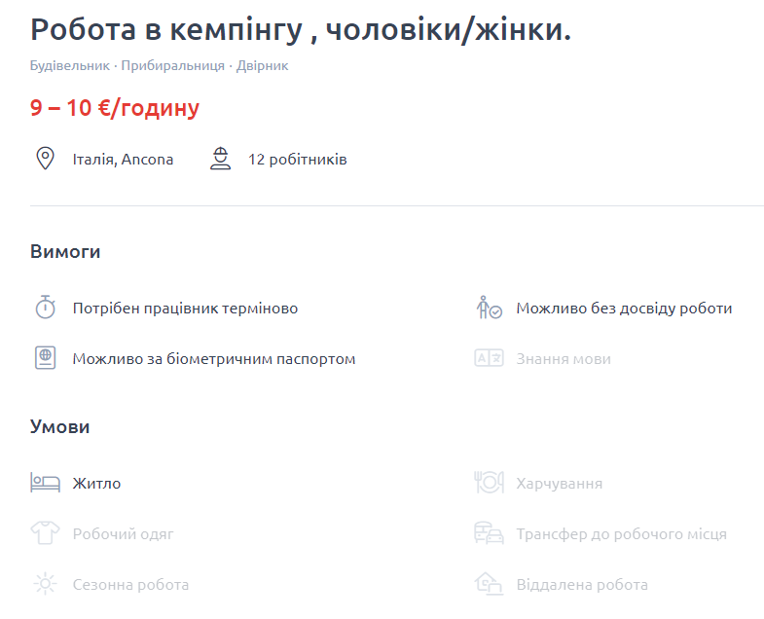Open the Двірник category link
Screen dimensions: 764x619
tap(262, 66)
